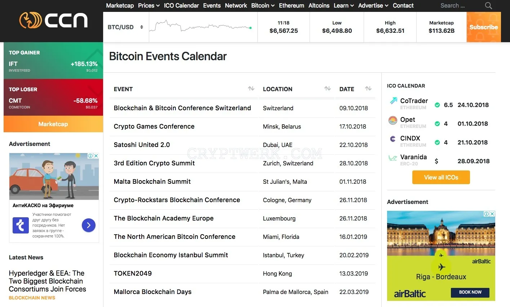
Task: Click the View all ICOs button
Action: pos(441,177)
